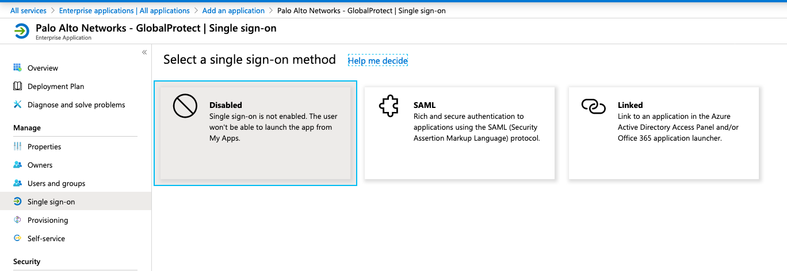Open the Help me decide link

(x=377, y=60)
